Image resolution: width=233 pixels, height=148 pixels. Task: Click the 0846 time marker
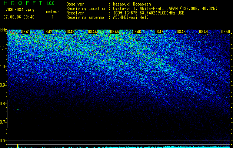137,32
